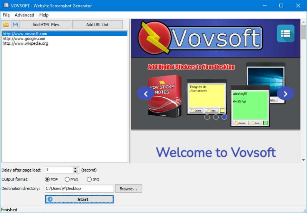307x213 pixels.
Task: Select the third carousel indicator dot
Action: [x=224, y=117]
